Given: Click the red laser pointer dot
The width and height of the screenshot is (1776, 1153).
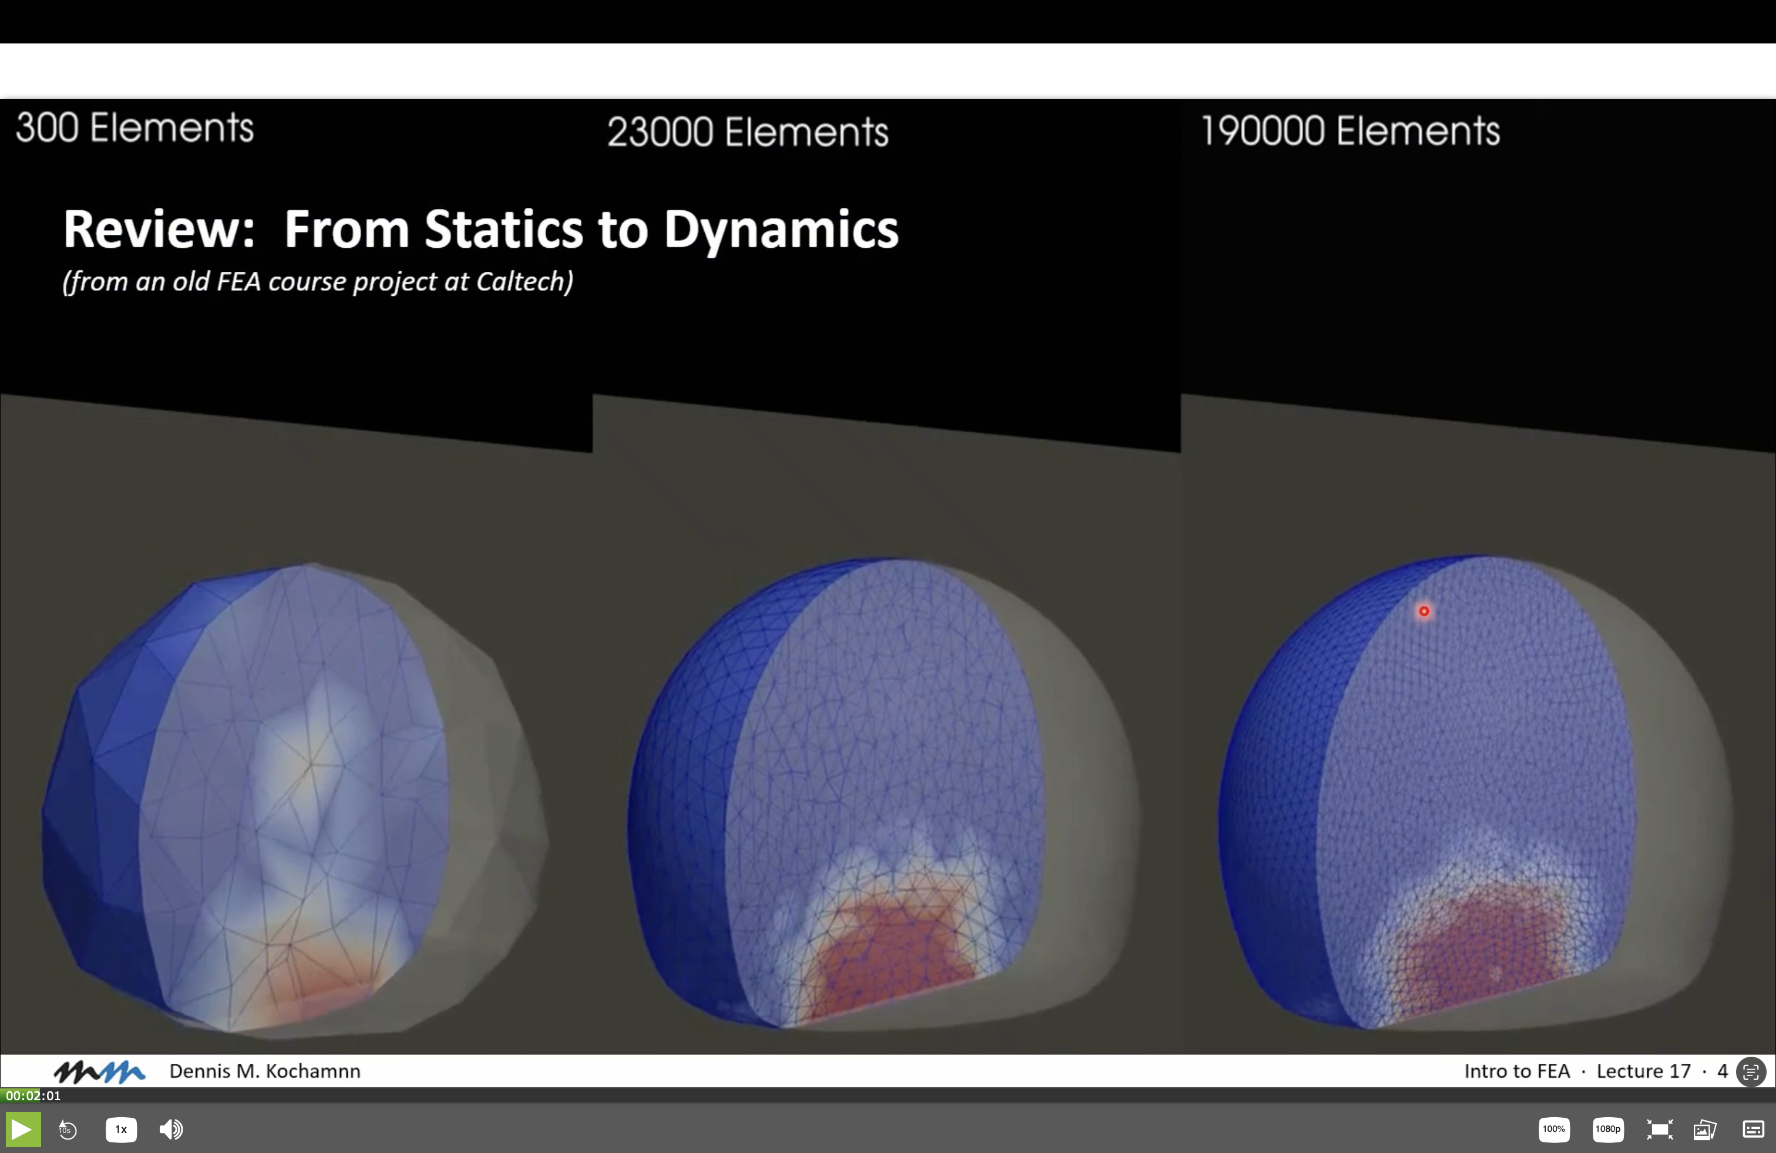Looking at the screenshot, I should click(x=1424, y=612).
